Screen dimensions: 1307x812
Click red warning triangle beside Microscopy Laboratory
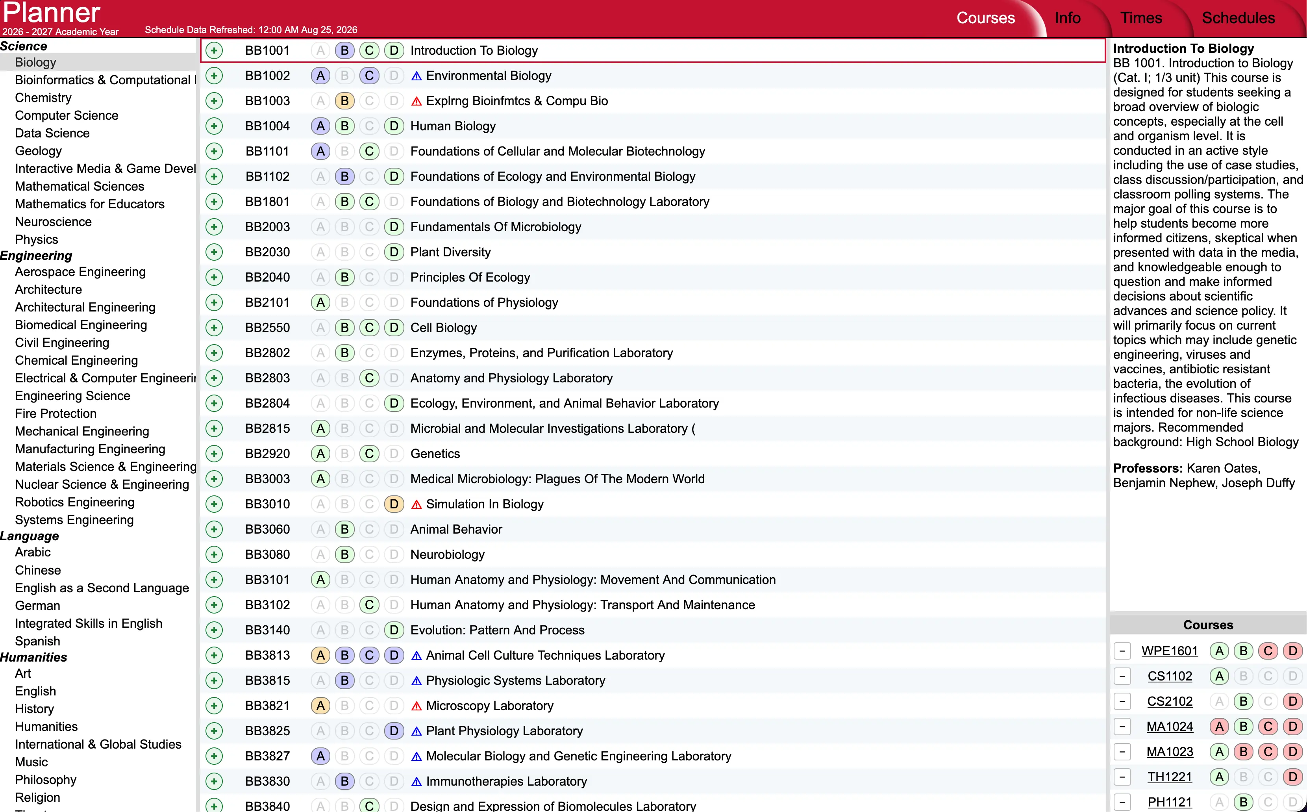coord(417,706)
